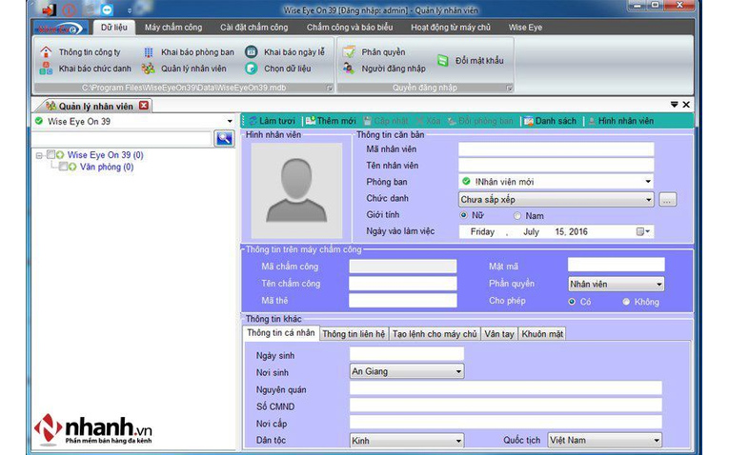The width and height of the screenshot is (729, 455).
Task: Open Hoạt động từ máy chủ tab
Action: [451, 28]
